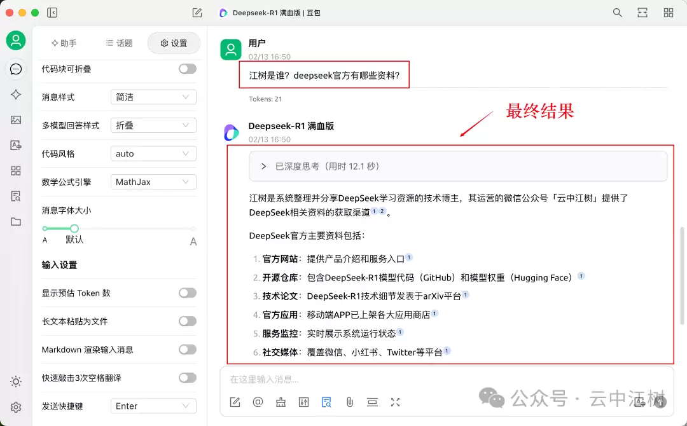The image size is (687, 426).
Task: Click citation 2 after 获取渠道
Action: (382, 211)
